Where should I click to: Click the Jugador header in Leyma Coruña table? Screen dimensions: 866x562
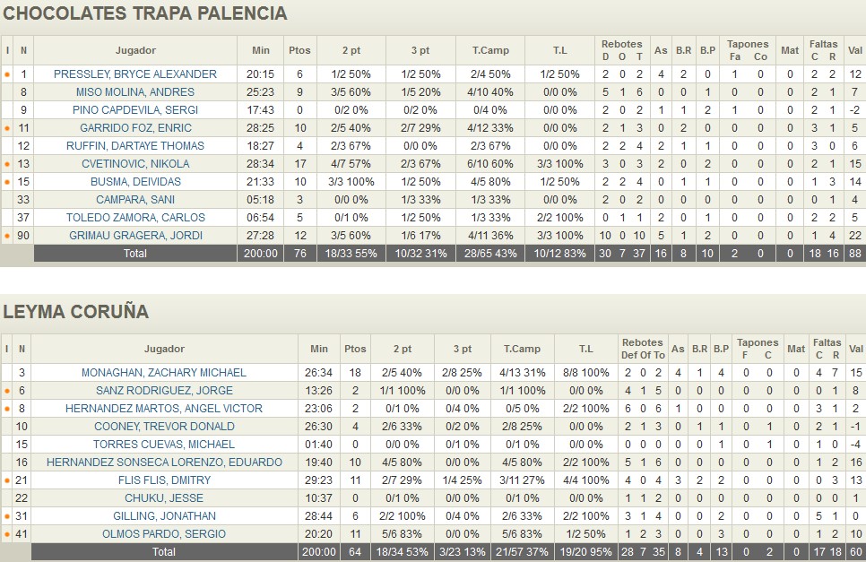pyautogui.click(x=164, y=349)
